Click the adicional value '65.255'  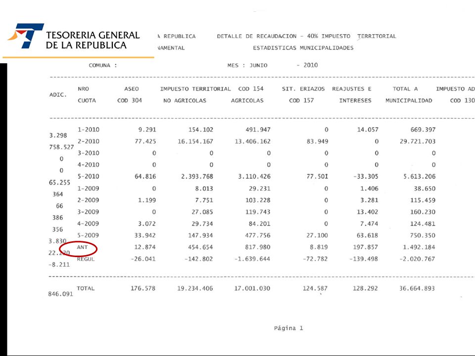coord(59,182)
